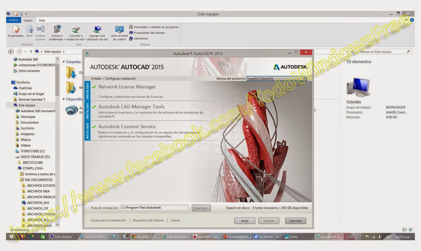Collapse the Dispositivos section
Viewport: 421px width, 251px height.
[63, 99]
